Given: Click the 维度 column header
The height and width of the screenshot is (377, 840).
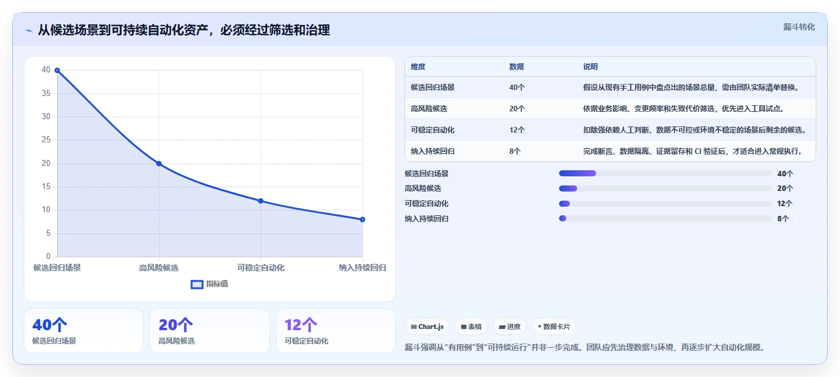Looking at the screenshot, I should point(418,67).
